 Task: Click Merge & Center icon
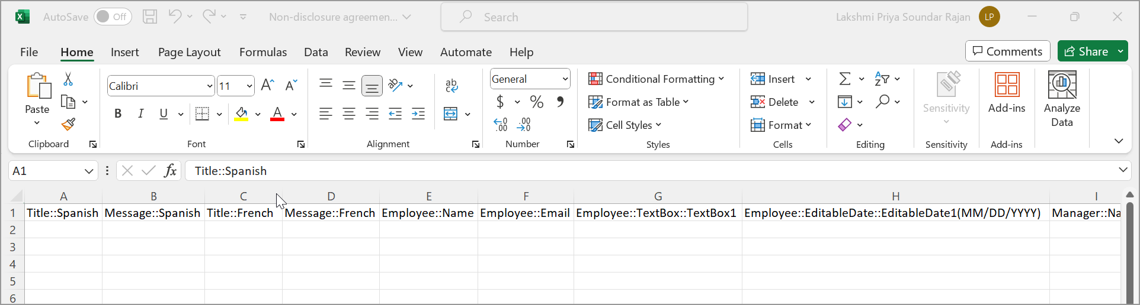tap(451, 113)
